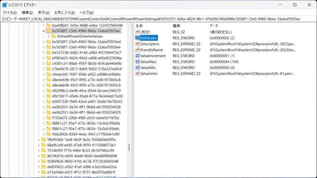This screenshot has width=317, height=178.
Task: Expand the e73a048d-bf27-4f12 key
Action: coord(39,172)
